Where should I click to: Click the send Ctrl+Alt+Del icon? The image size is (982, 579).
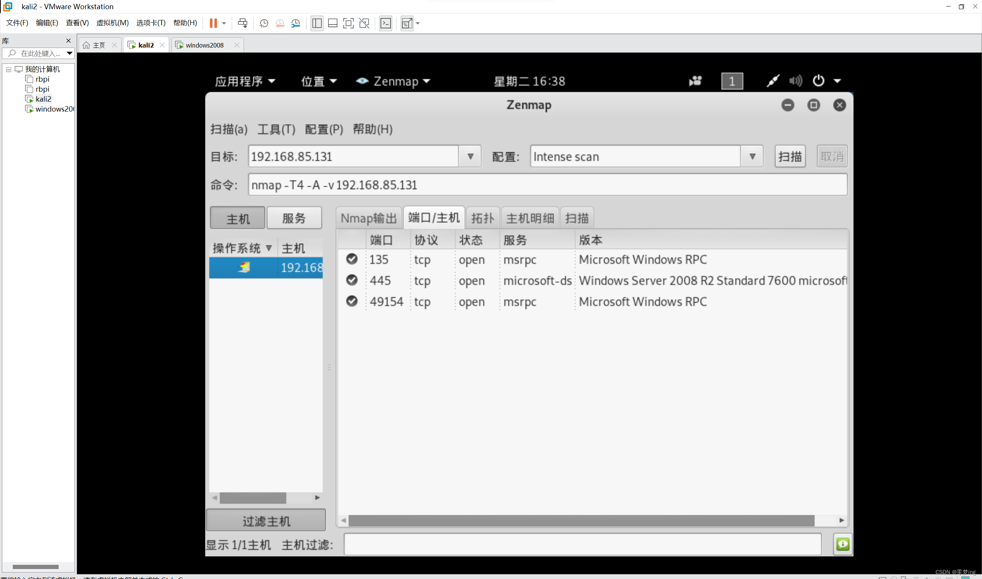point(242,23)
